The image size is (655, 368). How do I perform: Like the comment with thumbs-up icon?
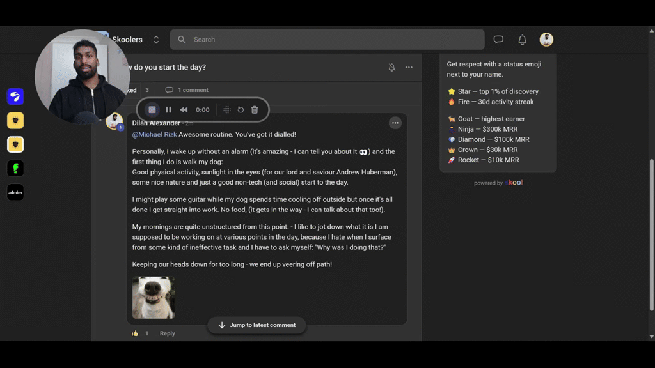(135, 333)
